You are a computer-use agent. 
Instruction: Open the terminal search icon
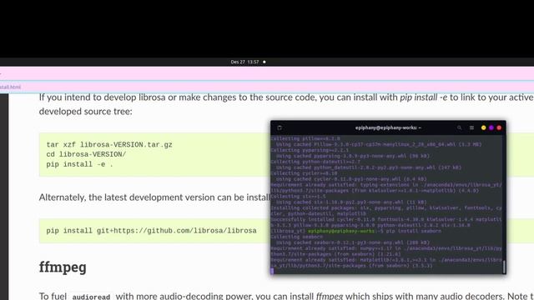click(x=459, y=127)
